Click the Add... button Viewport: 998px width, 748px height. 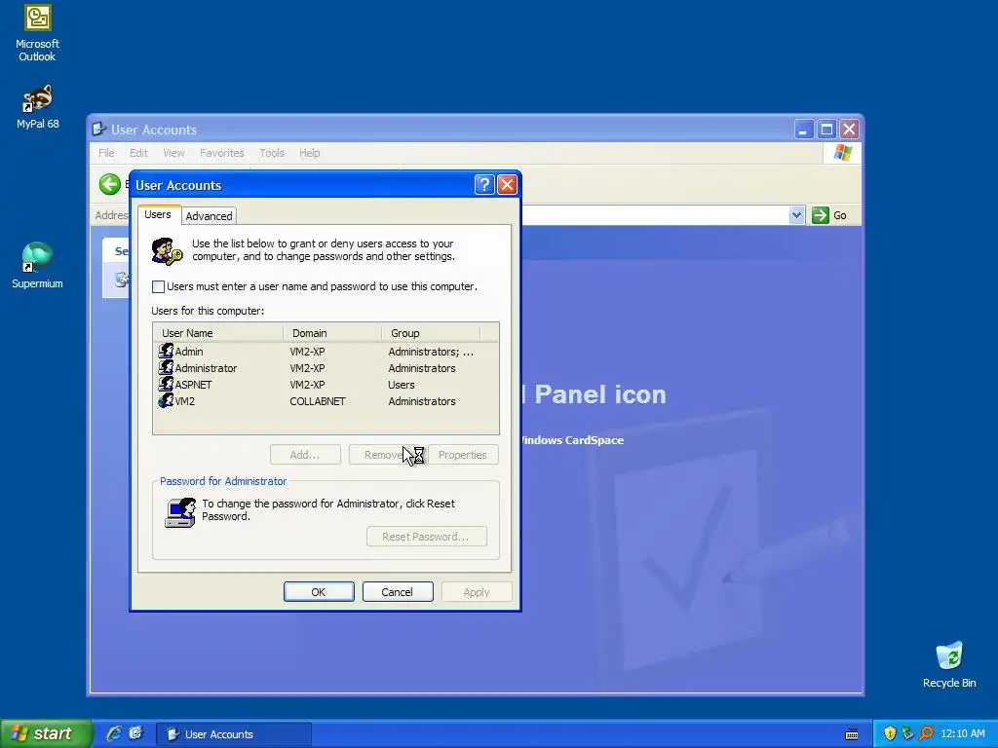tap(305, 455)
